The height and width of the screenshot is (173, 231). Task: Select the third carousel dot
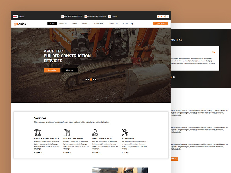tap(91, 79)
